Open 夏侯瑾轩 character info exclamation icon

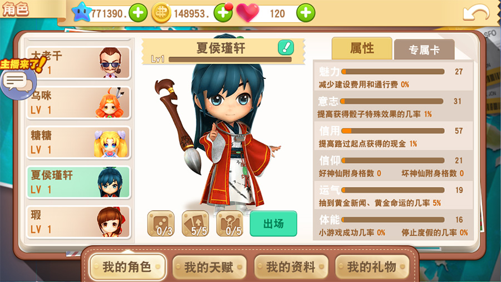(286, 48)
